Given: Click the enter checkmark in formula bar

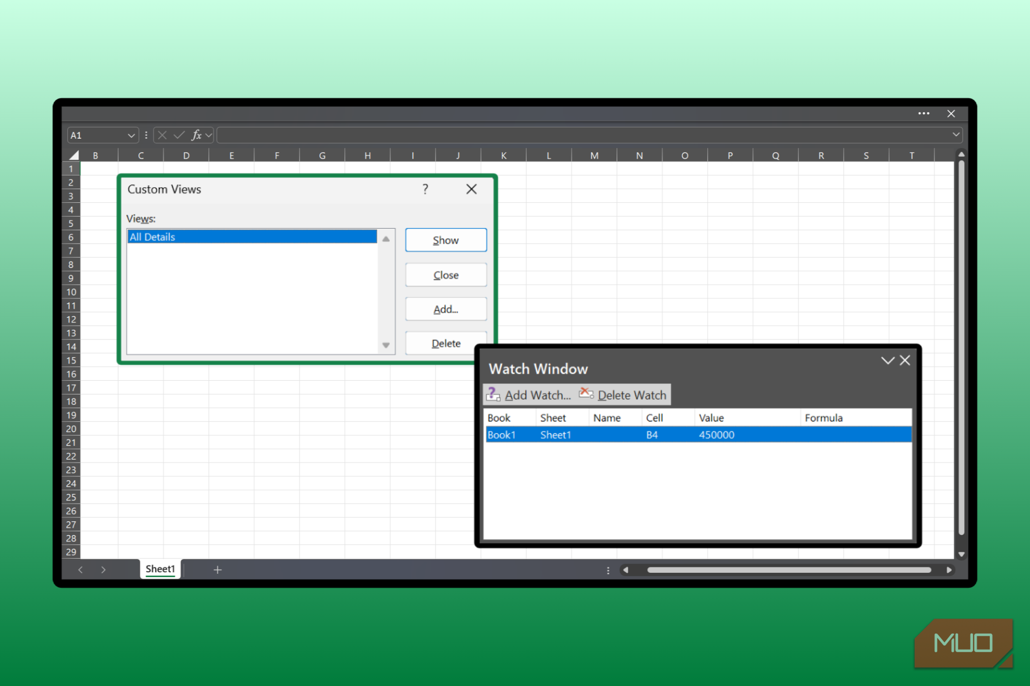Looking at the screenshot, I should click(179, 135).
